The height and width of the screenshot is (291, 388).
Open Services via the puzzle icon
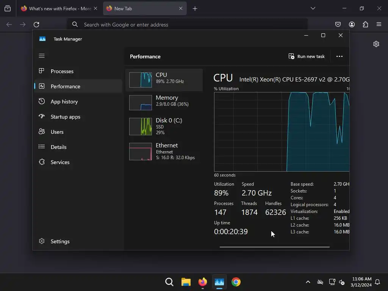(42, 162)
